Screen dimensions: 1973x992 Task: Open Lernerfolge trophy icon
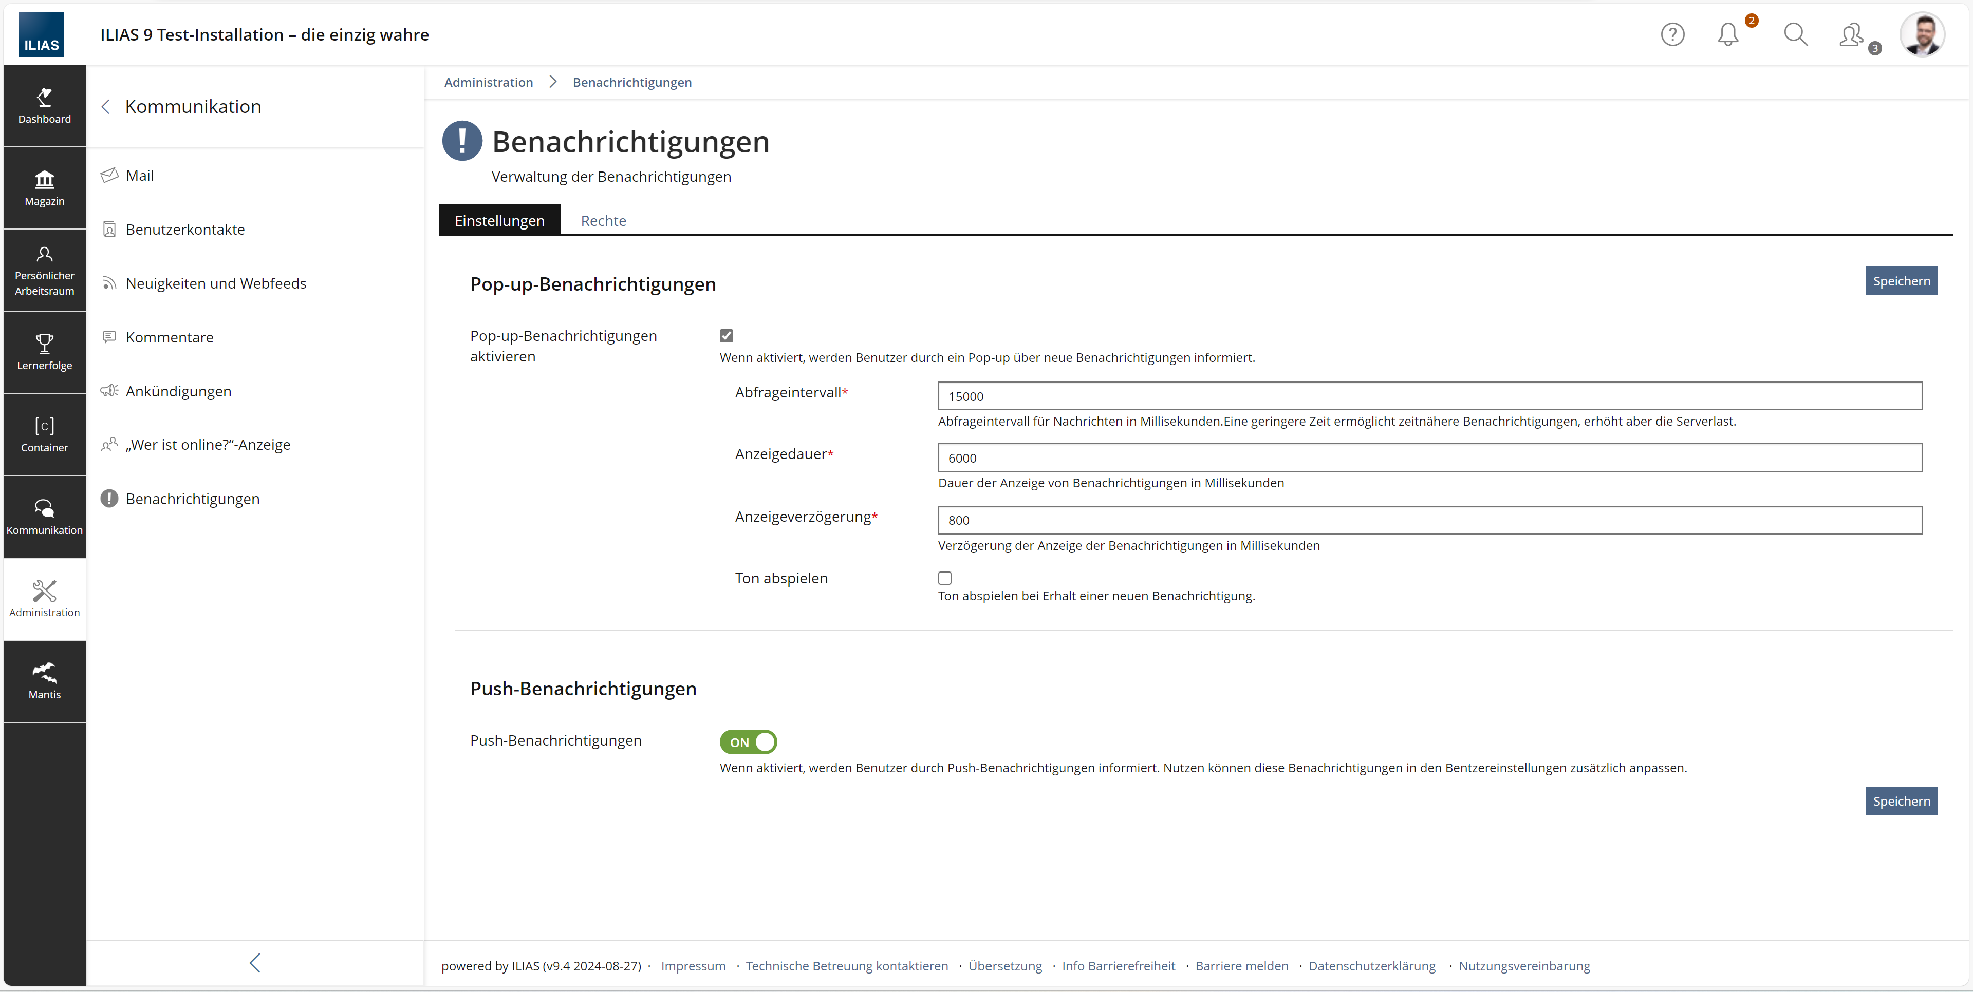coord(44,352)
